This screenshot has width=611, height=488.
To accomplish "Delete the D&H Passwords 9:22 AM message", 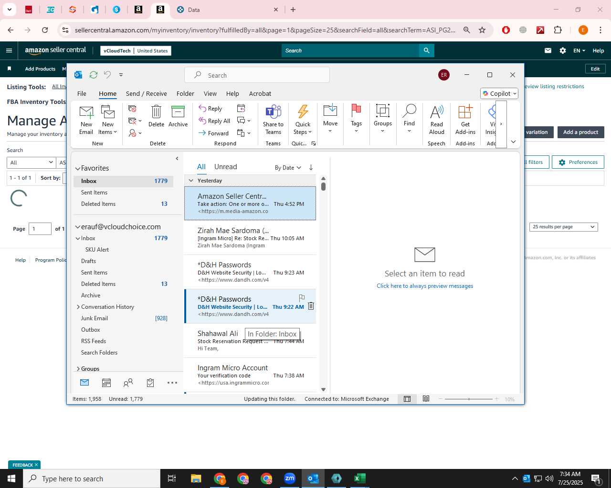I will pos(311,306).
